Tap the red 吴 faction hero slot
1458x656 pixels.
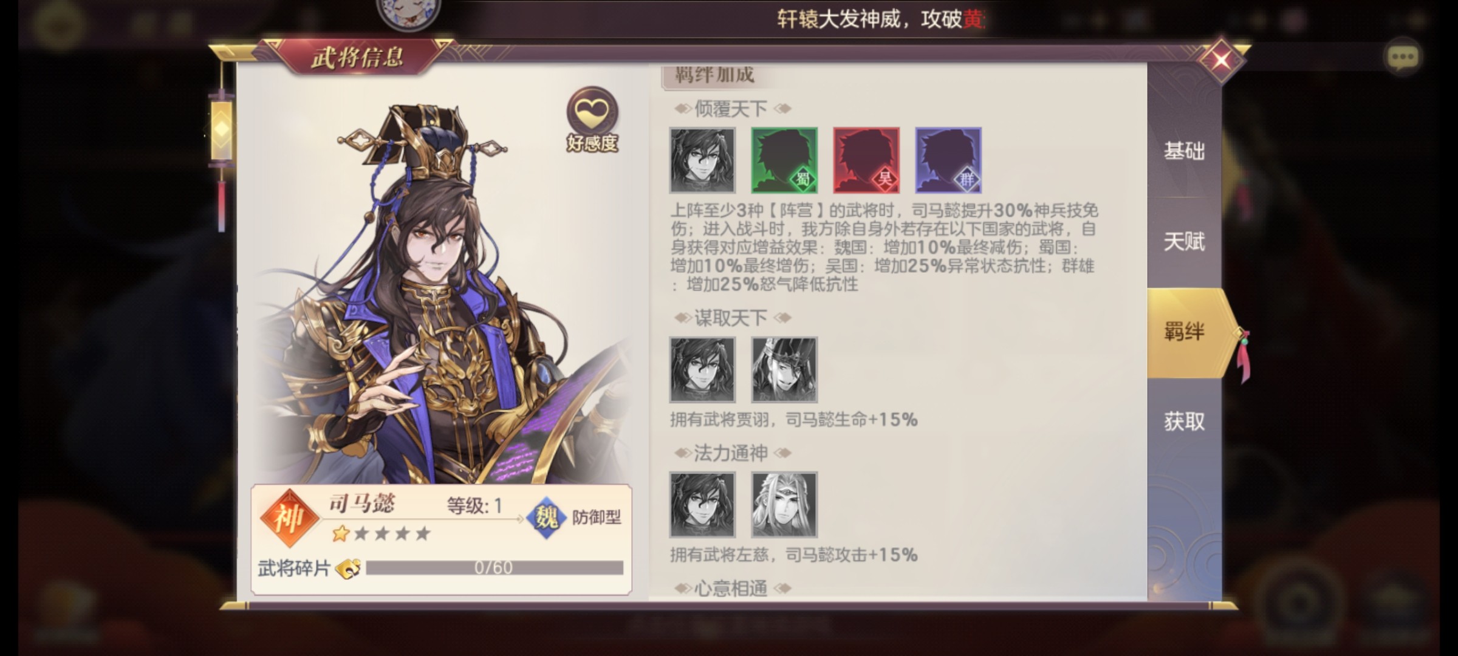click(866, 160)
